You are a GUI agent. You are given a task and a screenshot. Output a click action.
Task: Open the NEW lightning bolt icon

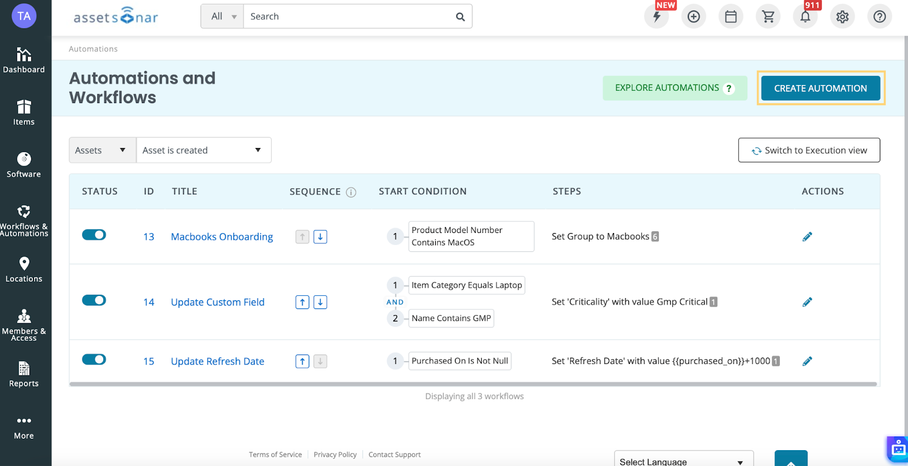click(657, 16)
